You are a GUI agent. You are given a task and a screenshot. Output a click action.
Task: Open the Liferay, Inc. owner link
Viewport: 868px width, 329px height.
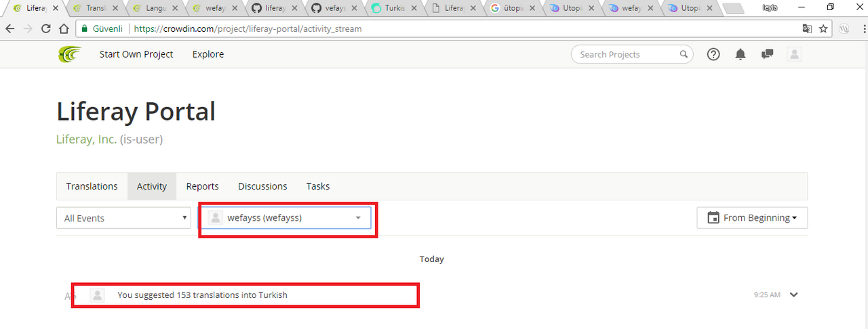point(86,139)
